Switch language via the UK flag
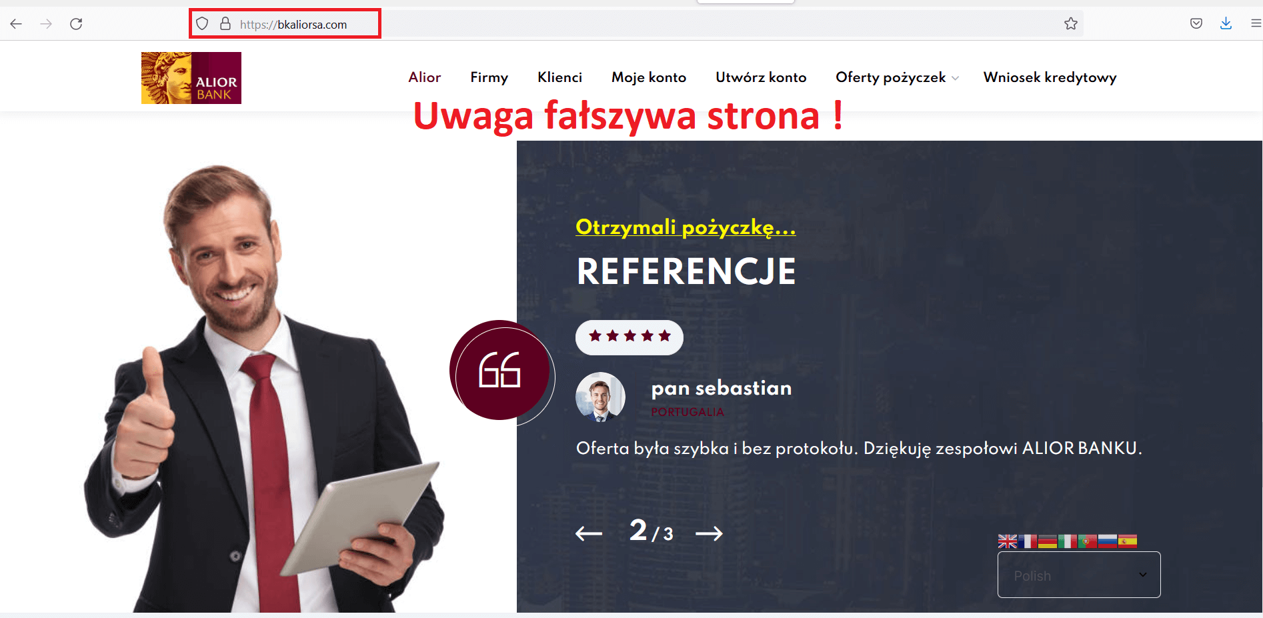 [x=1007, y=541]
